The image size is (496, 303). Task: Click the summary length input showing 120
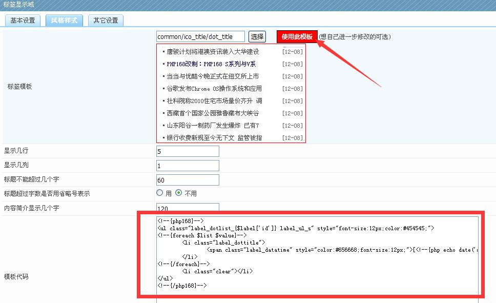coord(187,208)
